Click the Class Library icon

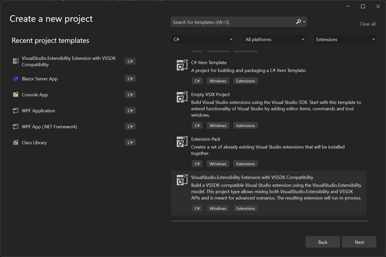coord(16,142)
